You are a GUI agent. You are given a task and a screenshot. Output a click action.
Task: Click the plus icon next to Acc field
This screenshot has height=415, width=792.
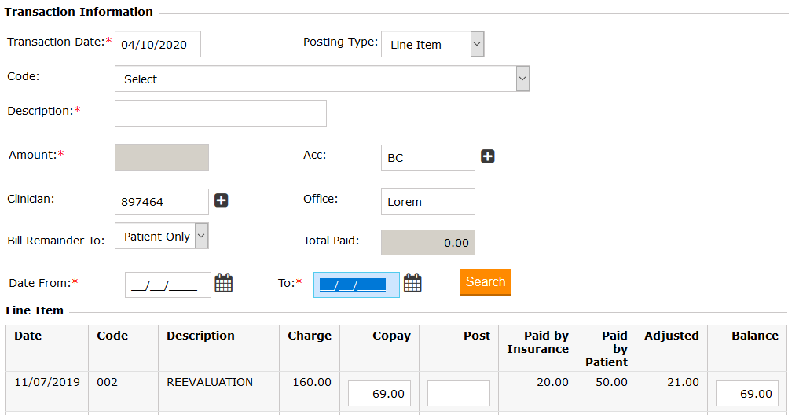click(488, 157)
